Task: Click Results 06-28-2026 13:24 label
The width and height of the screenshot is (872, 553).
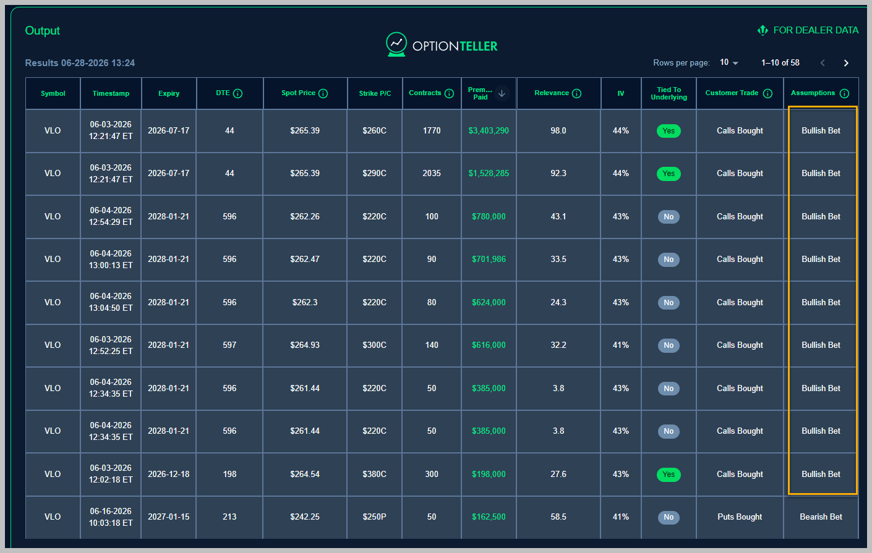Action: (80, 63)
